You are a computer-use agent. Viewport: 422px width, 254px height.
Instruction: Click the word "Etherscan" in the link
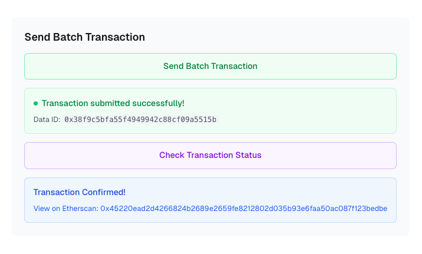coord(80,208)
